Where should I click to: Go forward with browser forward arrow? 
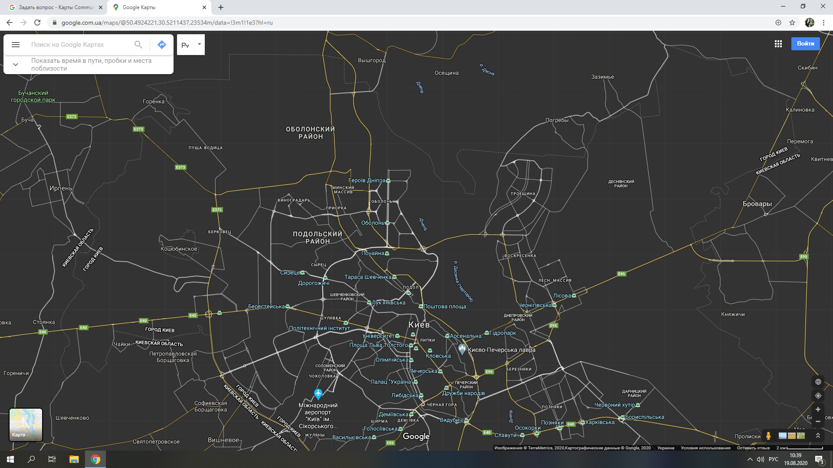[x=23, y=23]
